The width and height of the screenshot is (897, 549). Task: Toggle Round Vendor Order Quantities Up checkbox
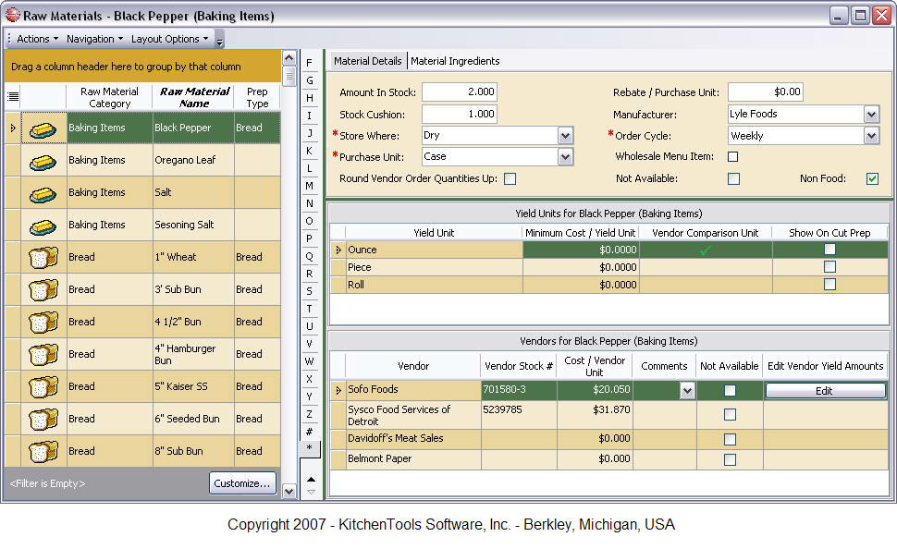pyautogui.click(x=510, y=179)
